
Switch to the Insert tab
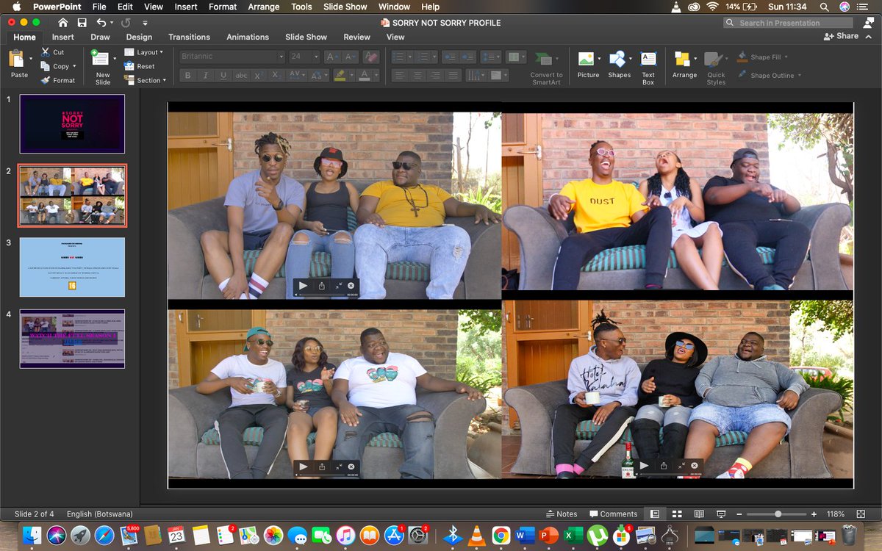62,37
